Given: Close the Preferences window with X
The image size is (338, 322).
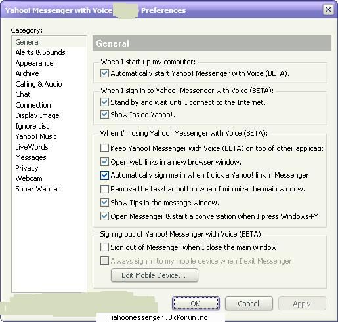Looking at the screenshot, I should tap(328, 10).
